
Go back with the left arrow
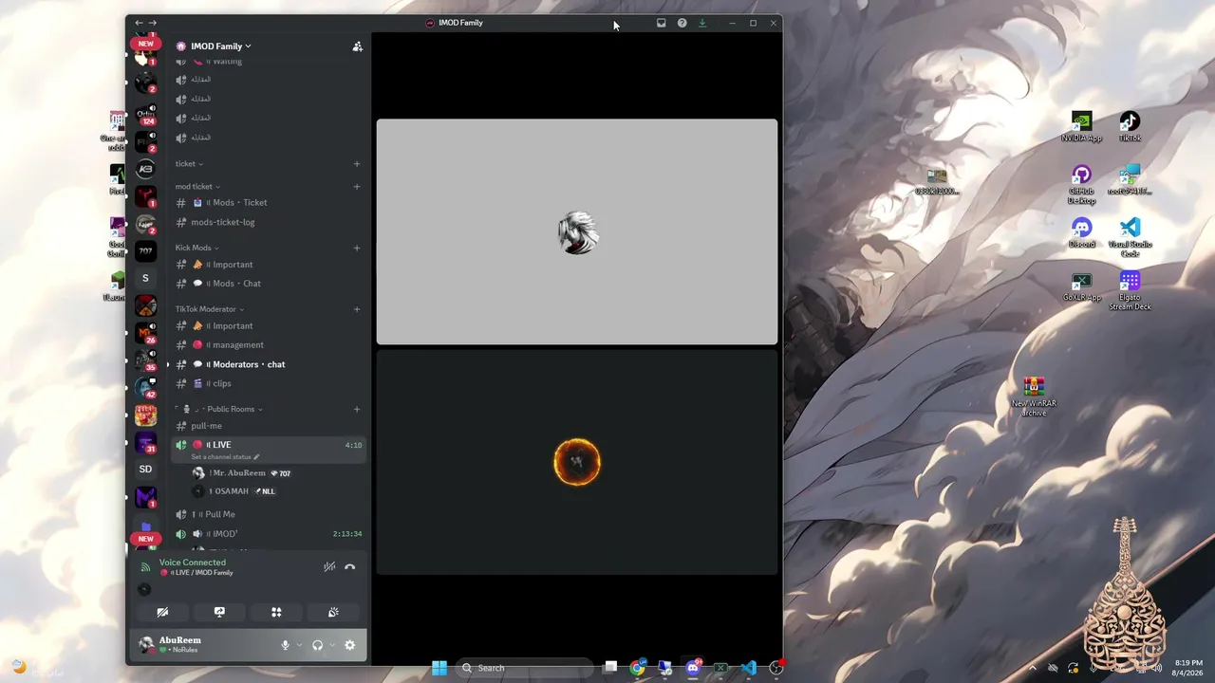(140, 23)
